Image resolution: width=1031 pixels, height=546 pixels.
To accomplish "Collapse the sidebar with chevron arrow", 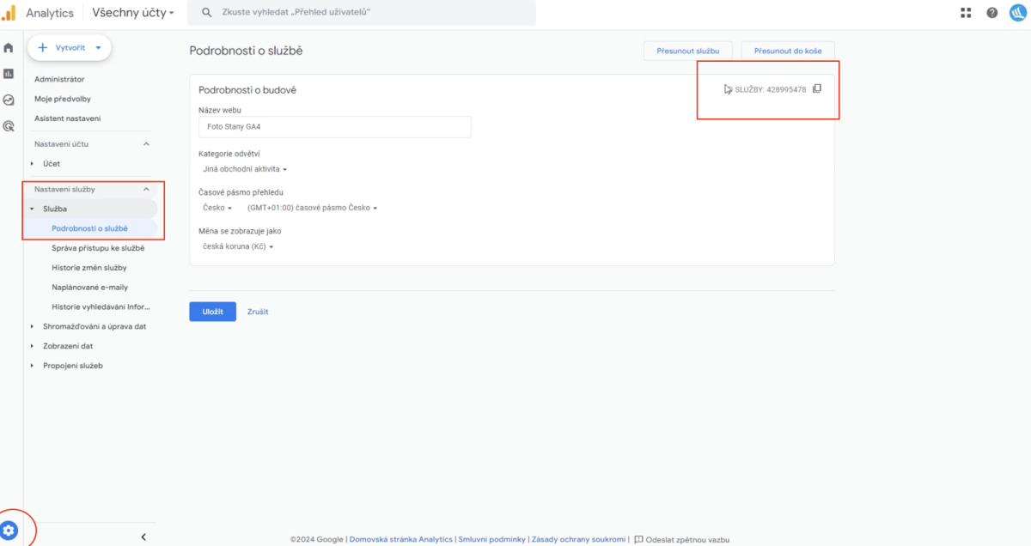I will click(143, 537).
